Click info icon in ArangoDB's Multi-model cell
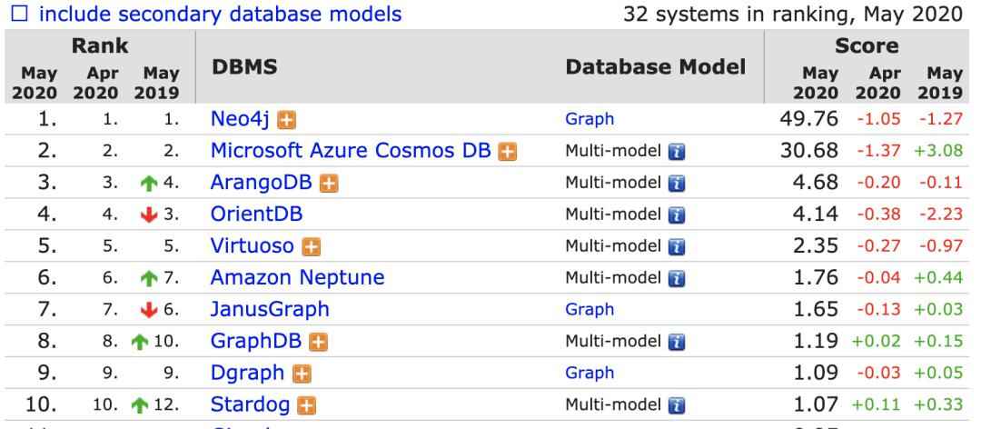The height and width of the screenshot is (429, 981). pos(676,183)
